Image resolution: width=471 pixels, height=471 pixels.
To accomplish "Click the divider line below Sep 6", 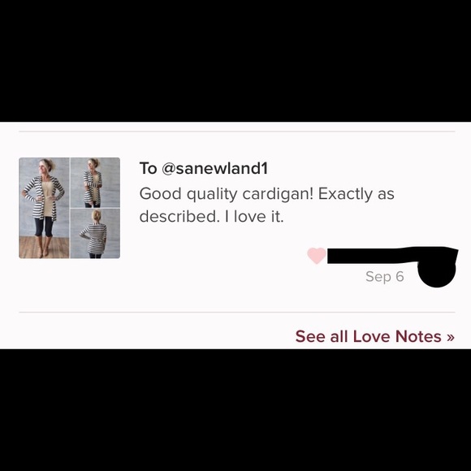I will (x=237, y=313).
